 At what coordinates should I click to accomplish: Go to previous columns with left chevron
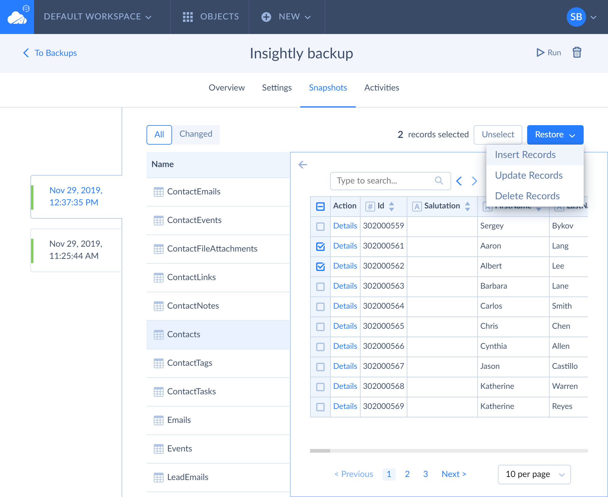pyautogui.click(x=459, y=181)
